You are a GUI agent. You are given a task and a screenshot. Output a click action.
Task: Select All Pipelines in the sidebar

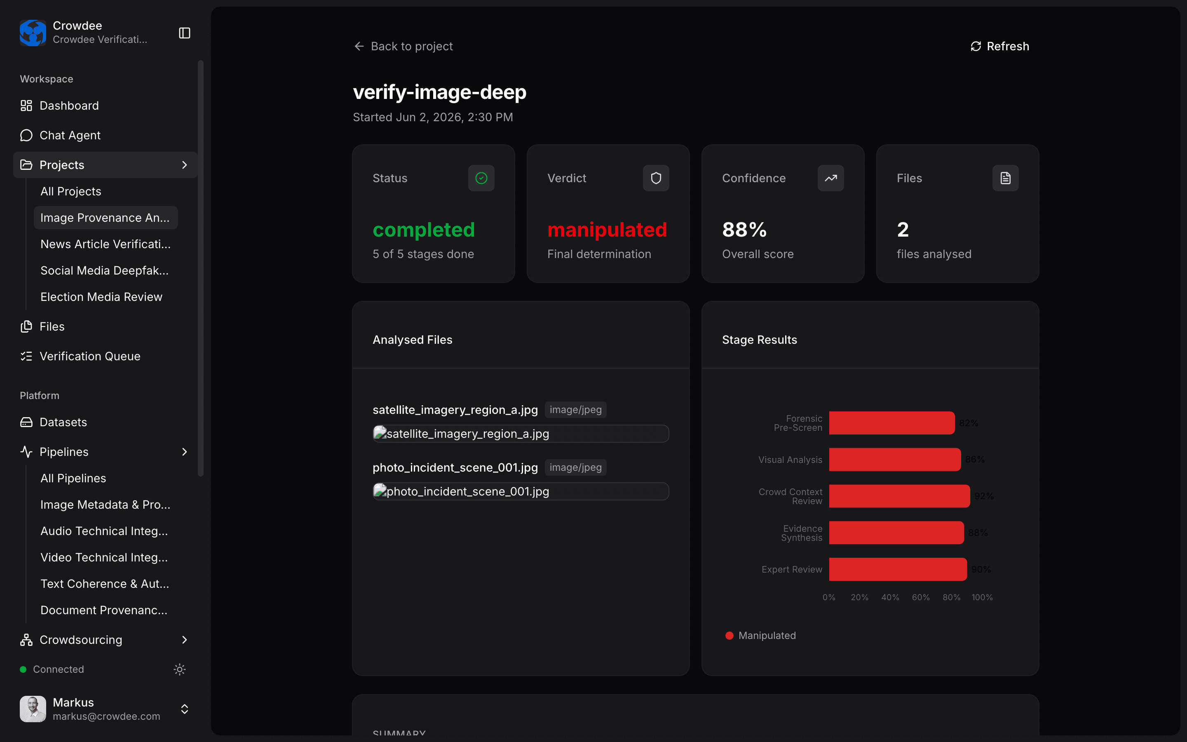coord(106,479)
